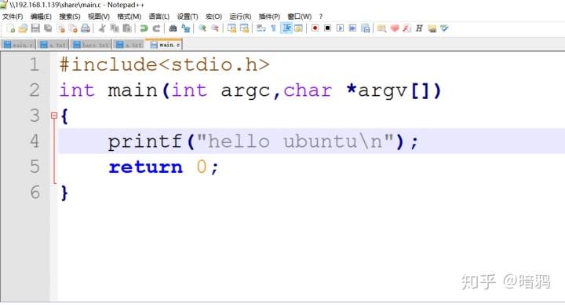This screenshot has height=305, width=565.
Task: Collapse the code fold at line 3
Action: pyautogui.click(x=54, y=116)
